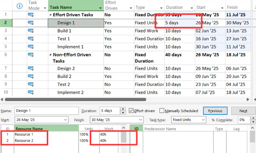256x153 pixels.
Task: Open the Task type dropdown
Action: [x=203, y=120]
